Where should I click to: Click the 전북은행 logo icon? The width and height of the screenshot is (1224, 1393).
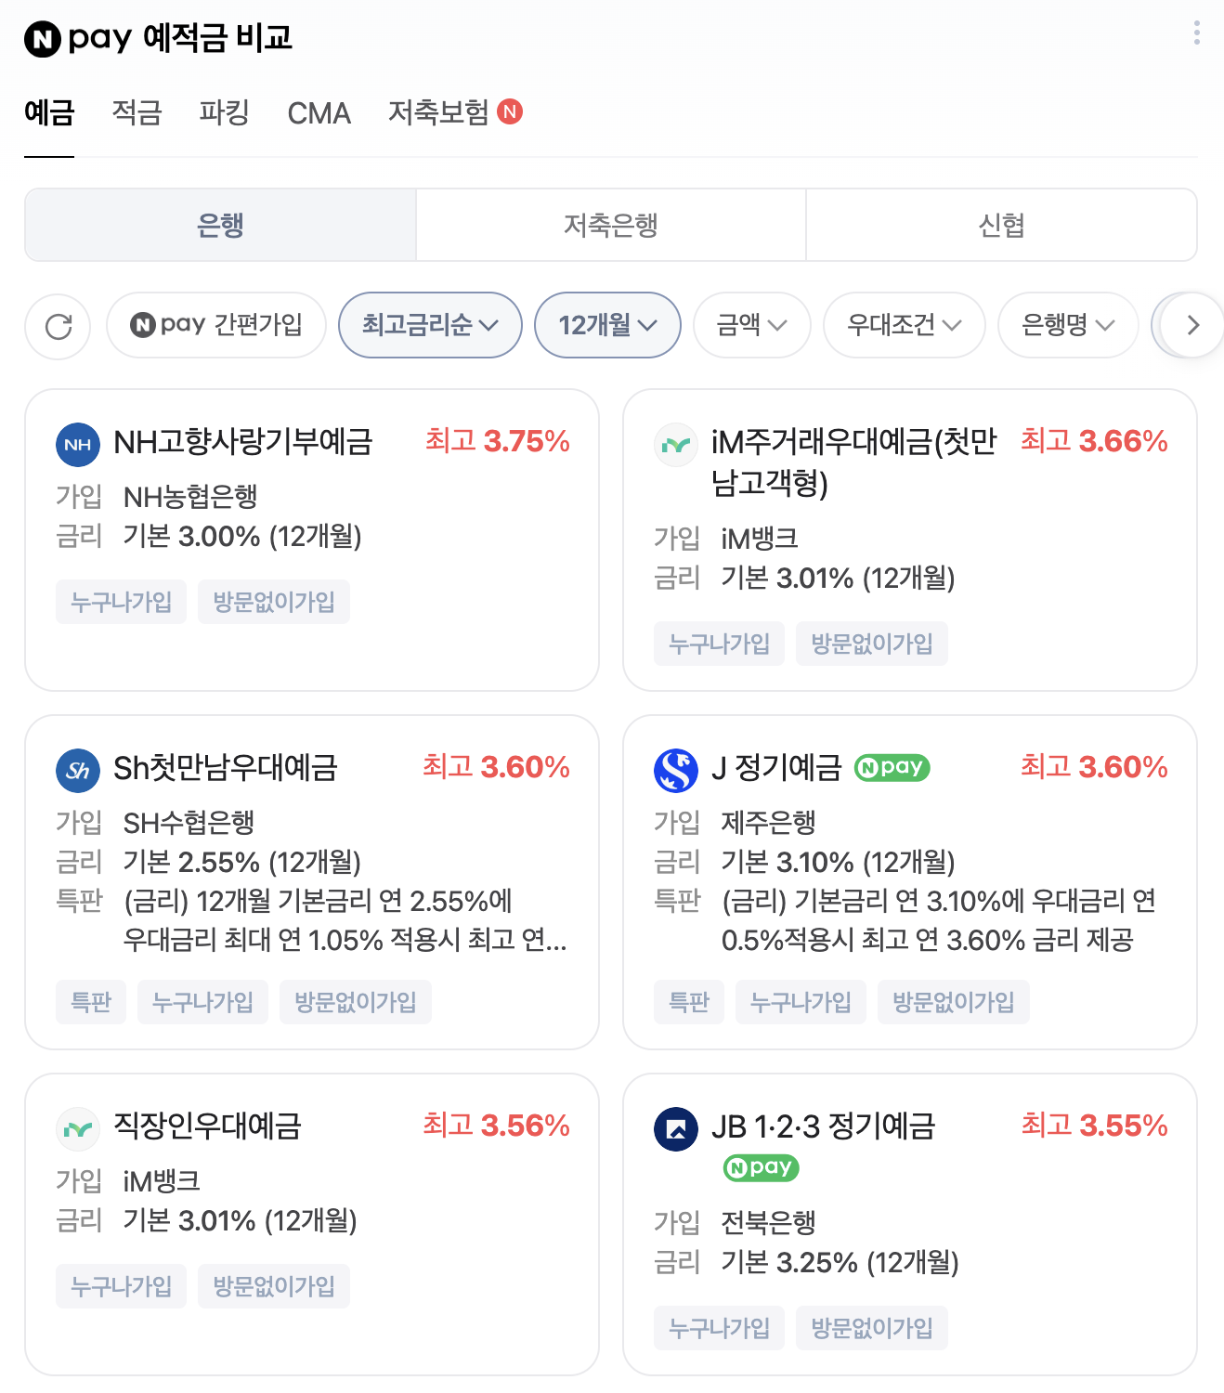(x=676, y=1129)
